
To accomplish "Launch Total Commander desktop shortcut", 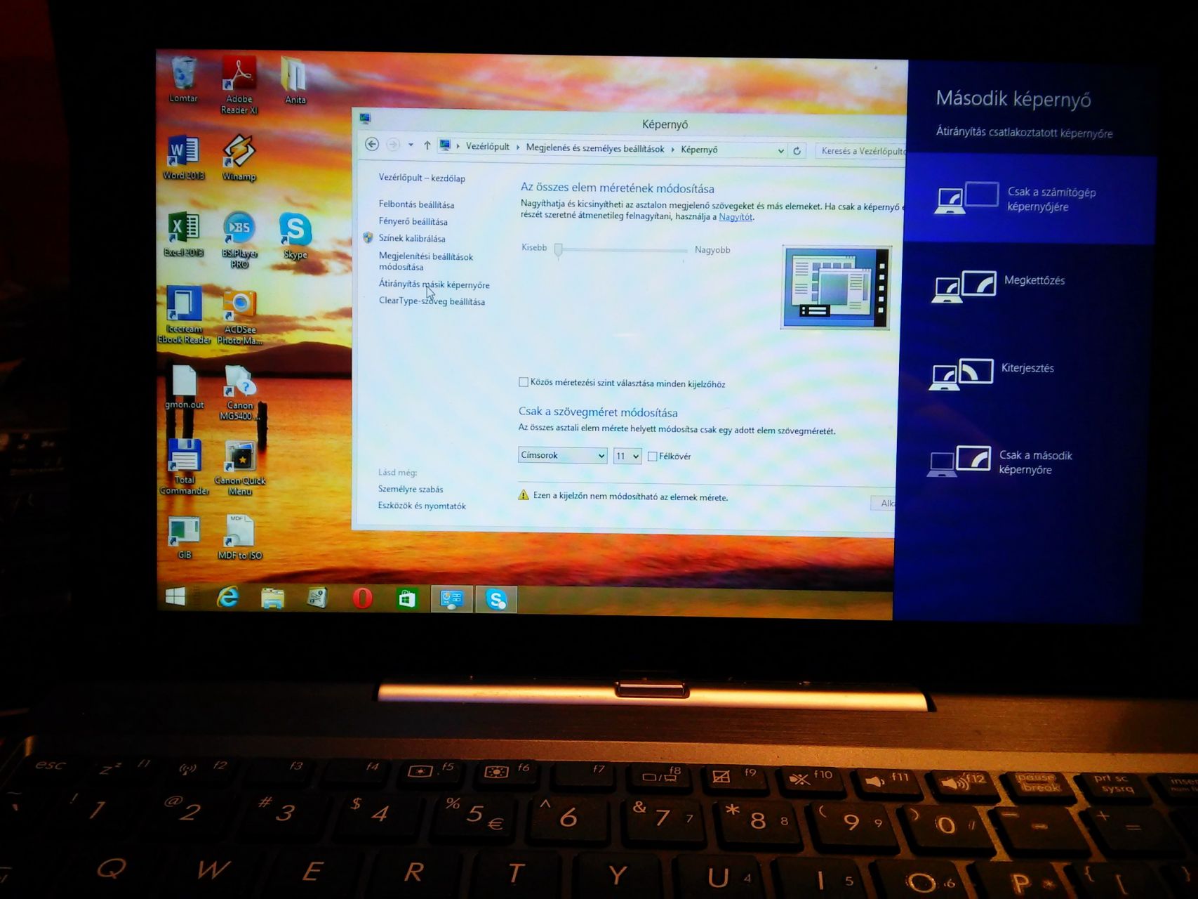I will [184, 467].
